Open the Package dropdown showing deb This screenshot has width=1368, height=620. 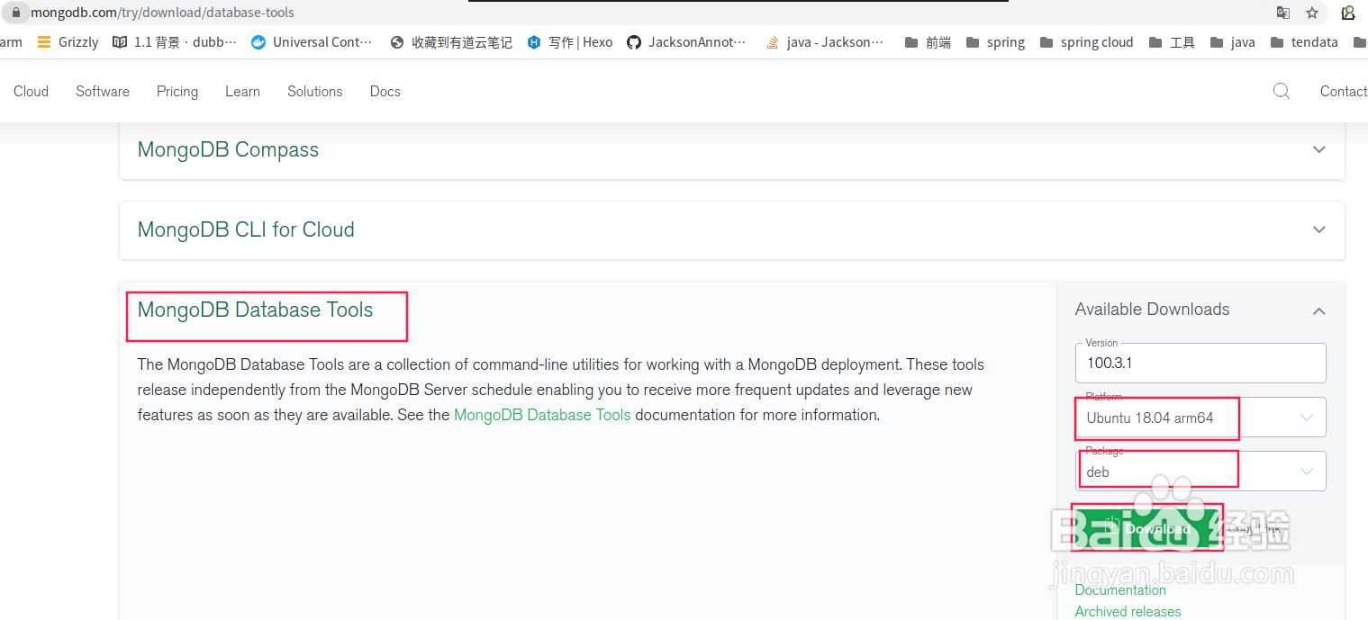click(1200, 472)
